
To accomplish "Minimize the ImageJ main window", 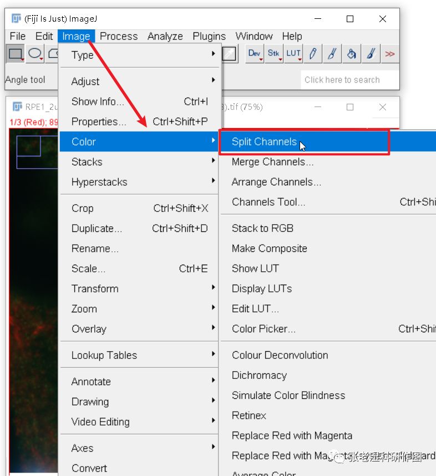I will coord(318,19).
